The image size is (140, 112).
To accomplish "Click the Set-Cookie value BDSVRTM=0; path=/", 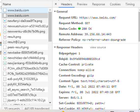I will click(x=91, y=103).
